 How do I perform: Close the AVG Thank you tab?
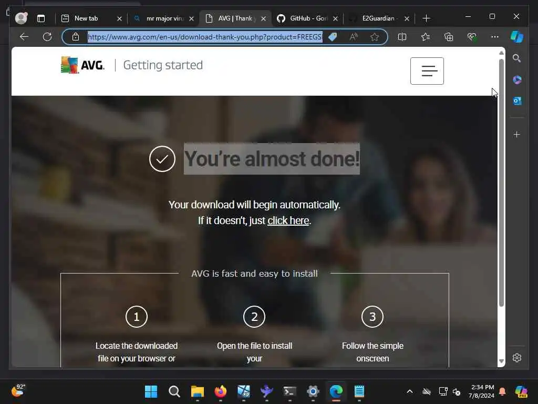(x=264, y=18)
